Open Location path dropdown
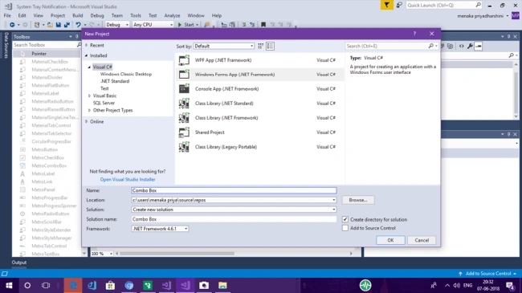 [x=333, y=200]
